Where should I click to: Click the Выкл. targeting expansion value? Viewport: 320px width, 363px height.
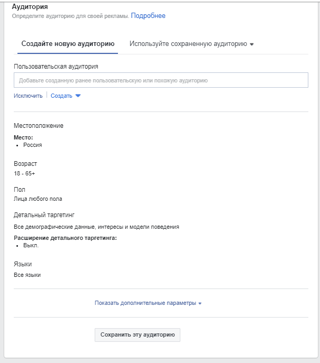point(31,246)
